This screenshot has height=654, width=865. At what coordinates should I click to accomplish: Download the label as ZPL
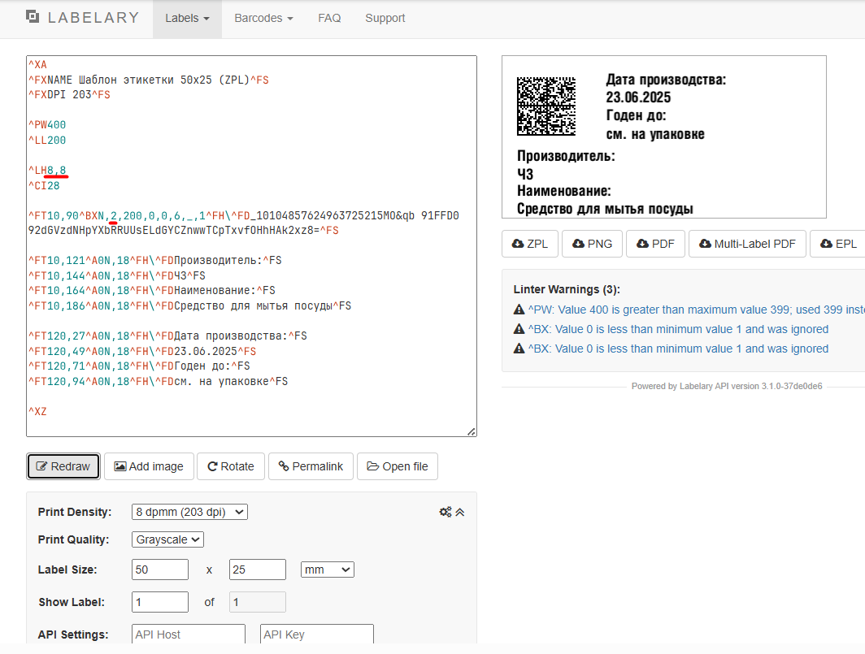click(x=530, y=244)
